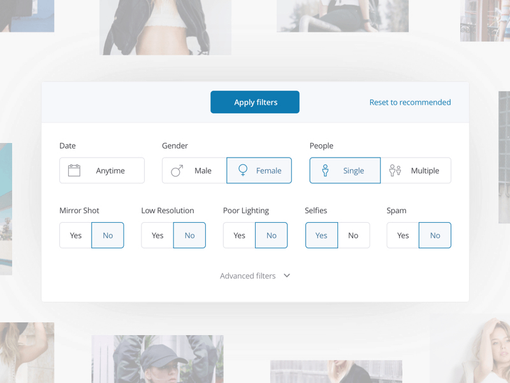Set Mirror Shot to Yes
The image size is (510, 383).
click(x=76, y=236)
